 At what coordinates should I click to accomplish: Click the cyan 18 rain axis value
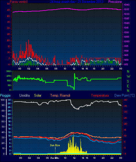pyautogui.click(x=9, y=121)
